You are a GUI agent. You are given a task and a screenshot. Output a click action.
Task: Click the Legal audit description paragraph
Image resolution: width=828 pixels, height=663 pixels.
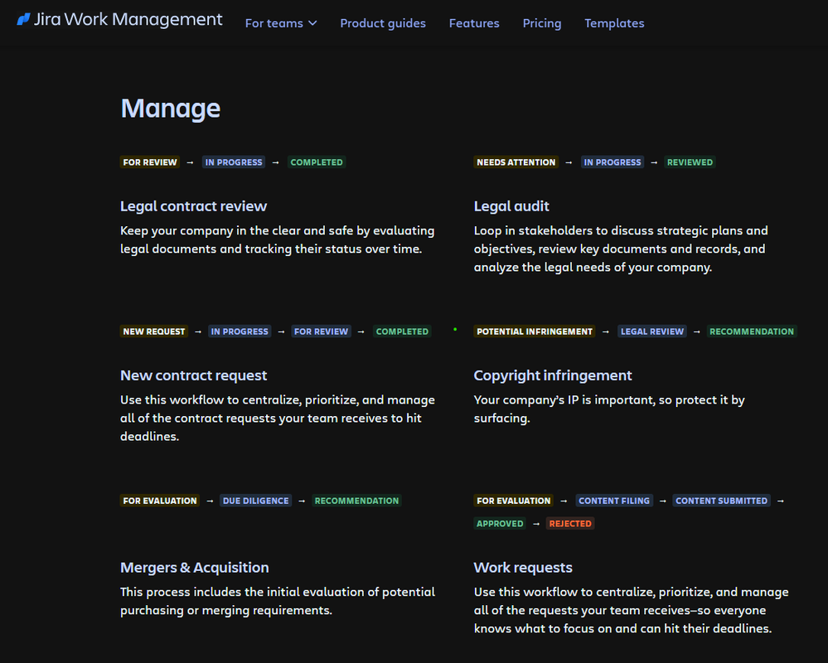click(621, 249)
